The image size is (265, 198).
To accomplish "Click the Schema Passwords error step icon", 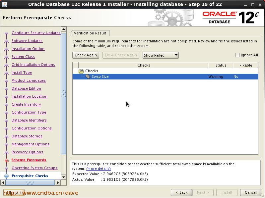I will pyautogui.click(x=7, y=160).
